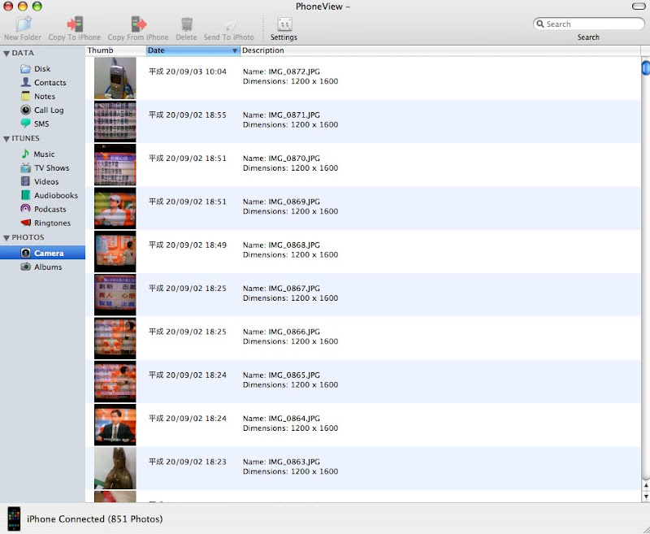Viewport: 650px width, 534px height.
Task: Click the Date column sort arrow
Action: pyautogui.click(x=235, y=50)
